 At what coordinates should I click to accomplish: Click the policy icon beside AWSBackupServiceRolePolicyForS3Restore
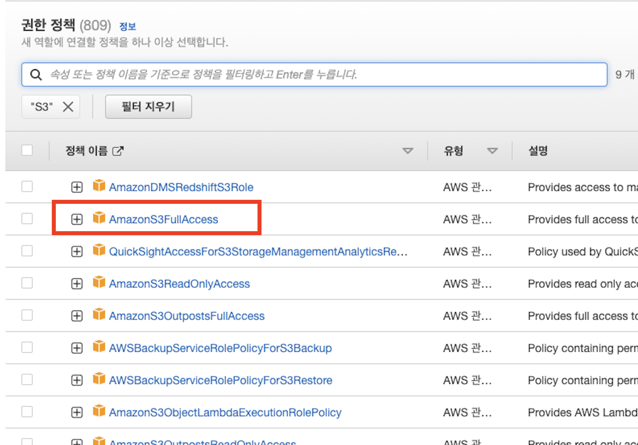pos(99,379)
